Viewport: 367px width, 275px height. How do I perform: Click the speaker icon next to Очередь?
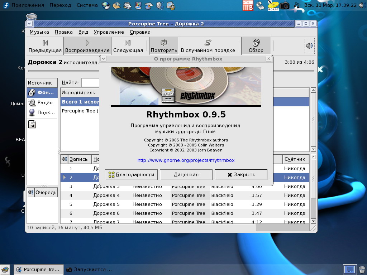point(31,192)
